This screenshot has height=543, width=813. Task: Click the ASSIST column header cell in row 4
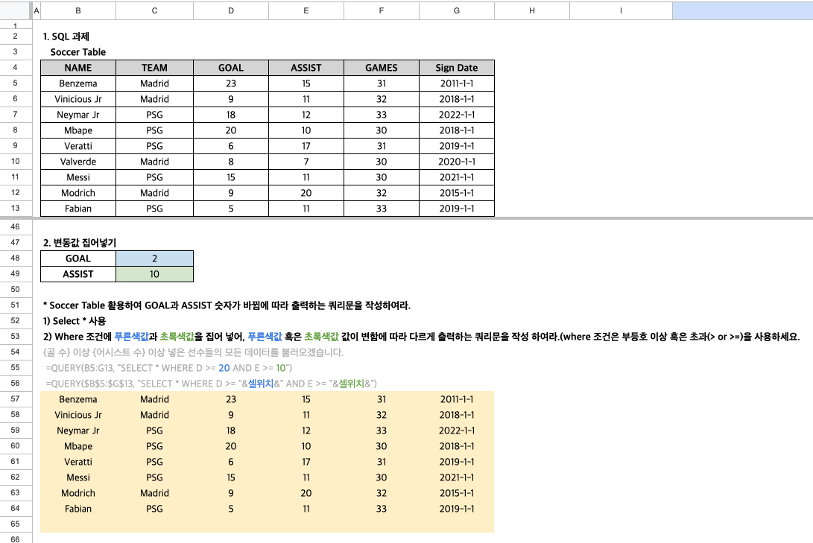pyautogui.click(x=306, y=68)
